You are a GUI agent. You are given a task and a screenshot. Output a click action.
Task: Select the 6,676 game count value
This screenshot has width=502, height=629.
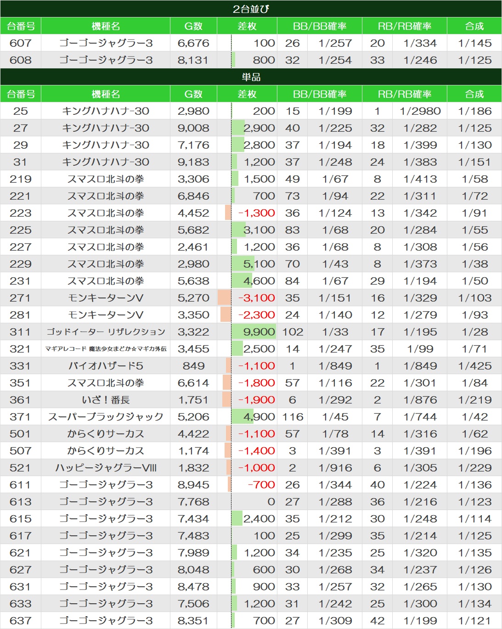[193, 43]
